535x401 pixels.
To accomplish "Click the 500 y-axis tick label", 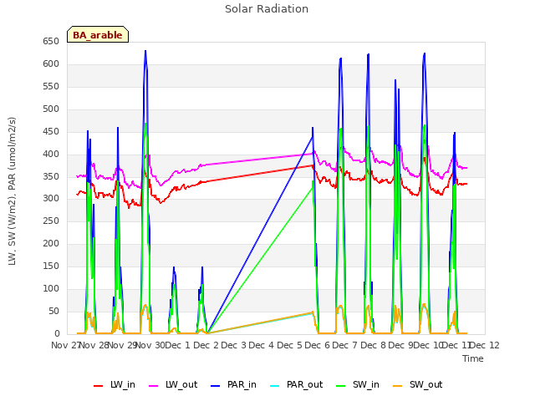I will coord(51,109).
